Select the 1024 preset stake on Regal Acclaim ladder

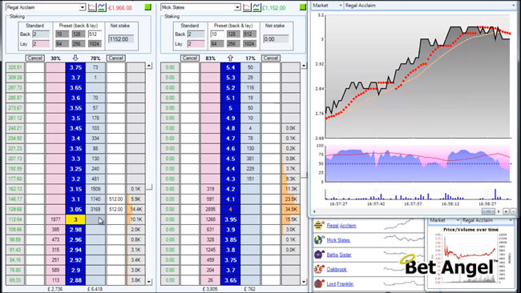click(x=95, y=44)
